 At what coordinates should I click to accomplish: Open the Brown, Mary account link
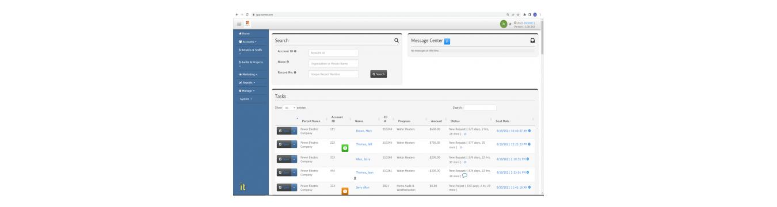[364, 131]
